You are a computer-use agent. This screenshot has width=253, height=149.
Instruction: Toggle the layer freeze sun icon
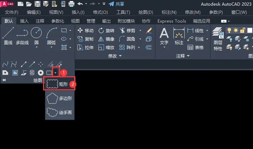click(x=236, y=31)
